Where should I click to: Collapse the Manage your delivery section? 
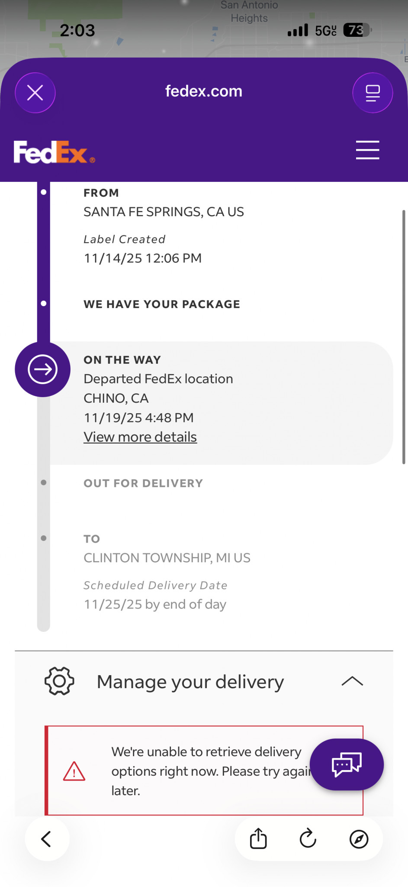pyautogui.click(x=352, y=681)
